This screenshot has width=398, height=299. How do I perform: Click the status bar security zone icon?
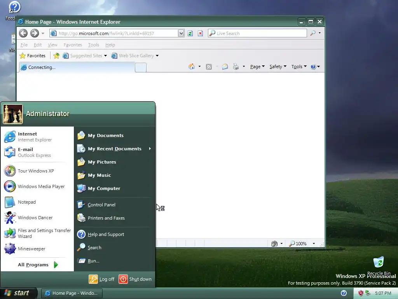pos(274,244)
